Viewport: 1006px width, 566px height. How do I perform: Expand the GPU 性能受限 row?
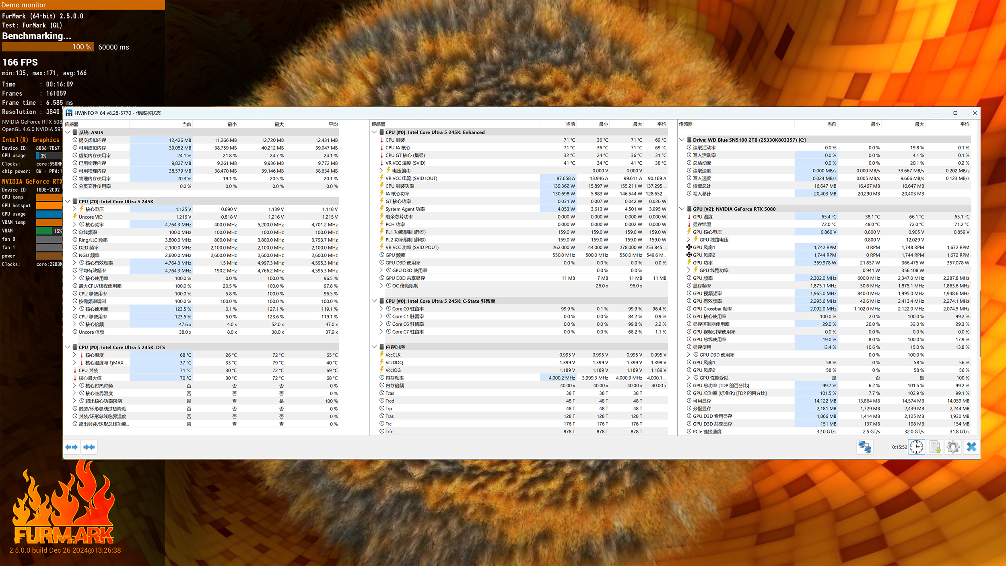point(689,378)
